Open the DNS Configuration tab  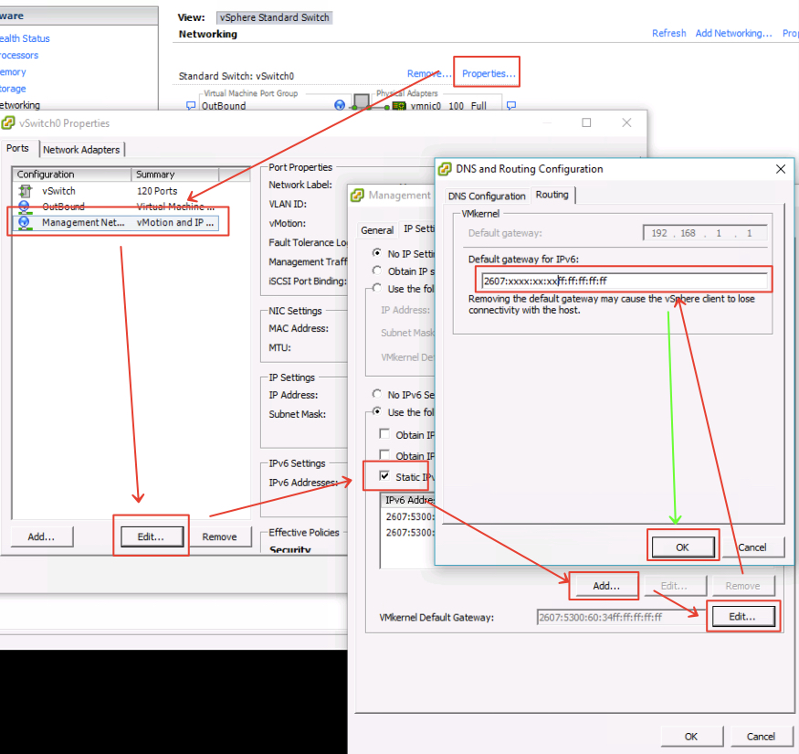click(487, 196)
